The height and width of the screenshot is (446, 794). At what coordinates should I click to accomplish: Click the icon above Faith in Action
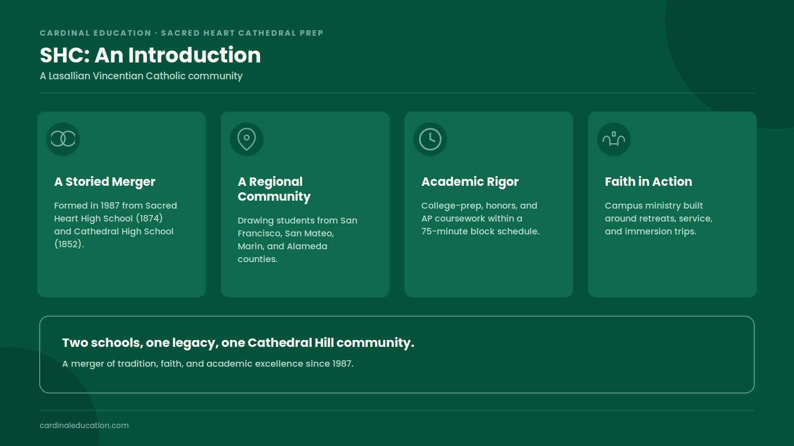pyautogui.click(x=614, y=139)
